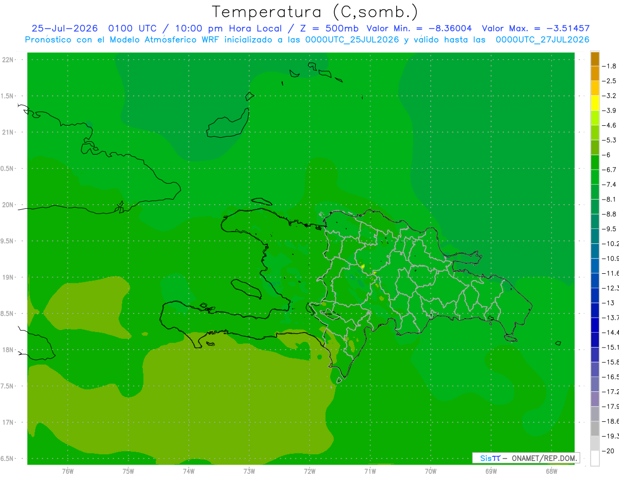Pick the dark blue swatch between -13.7 and -14.4
The image size is (619, 478).
pyautogui.click(x=595, y=325)
